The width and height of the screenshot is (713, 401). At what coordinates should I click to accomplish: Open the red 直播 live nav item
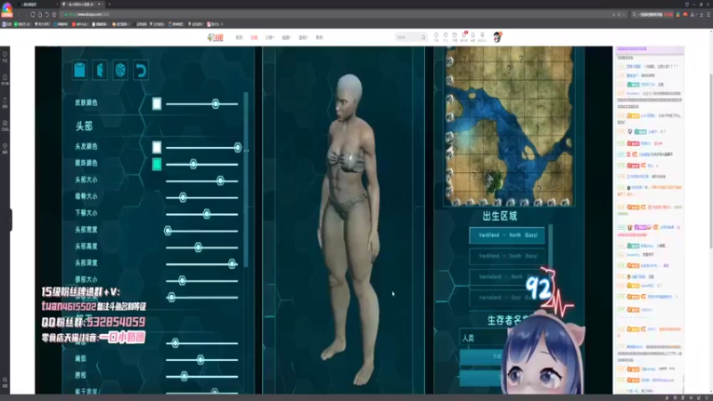[254, 37]
